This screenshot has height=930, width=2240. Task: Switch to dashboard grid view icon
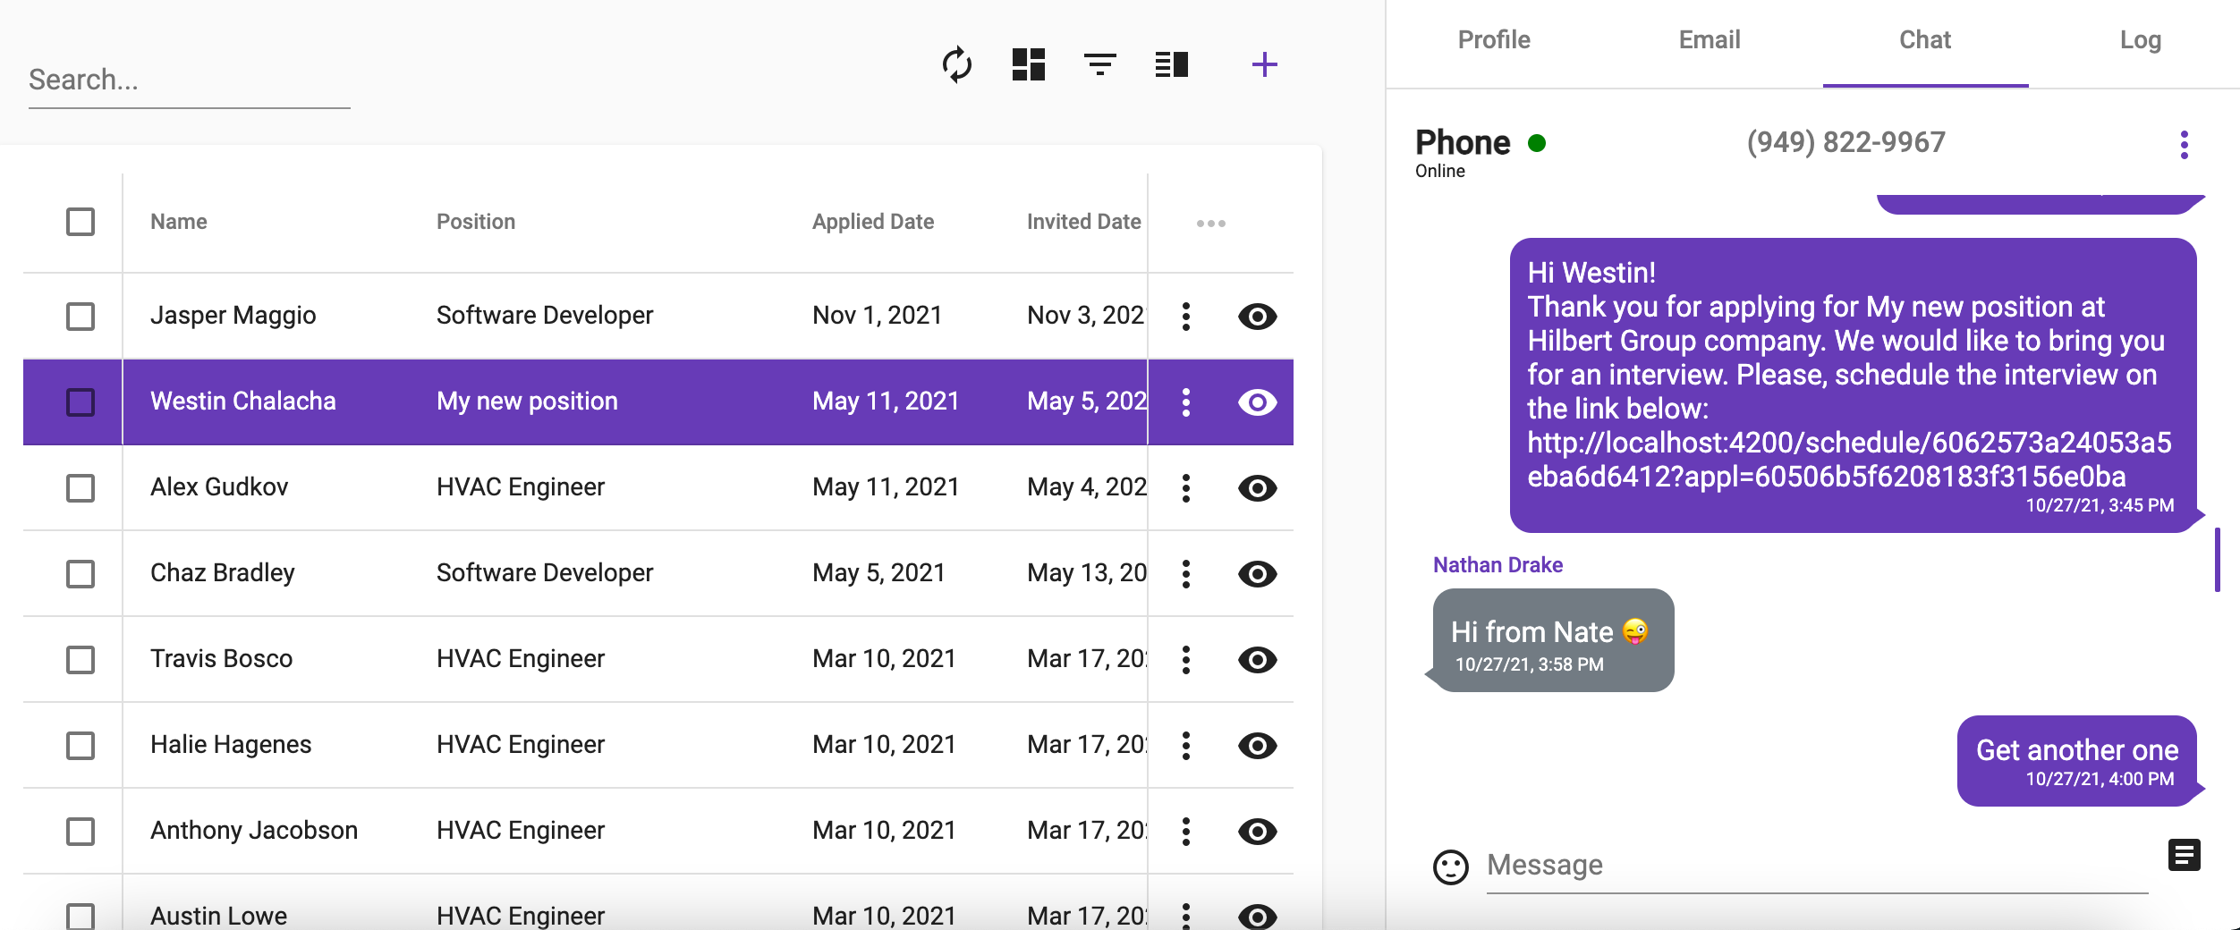coord(1028,64)
